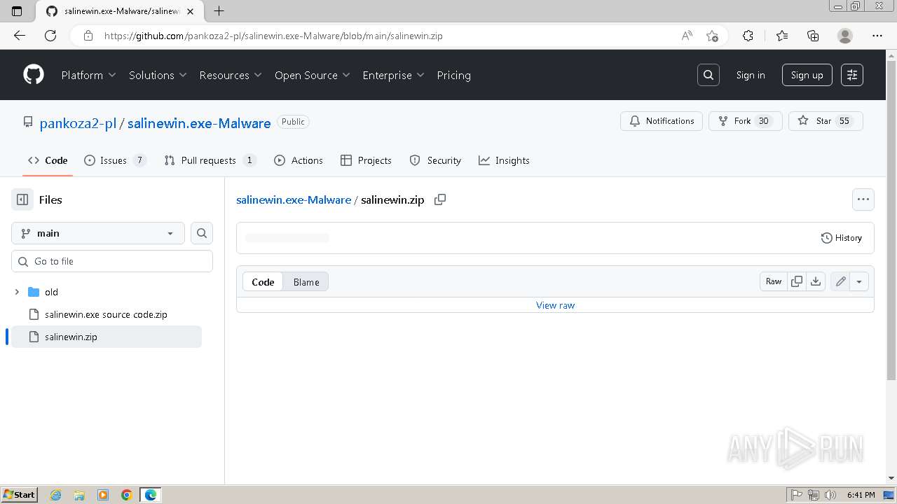This screenshot has width=897, height=504.
Task: Star the salinewin.exe-Malware repository
Action: click(x=826, y=121)
